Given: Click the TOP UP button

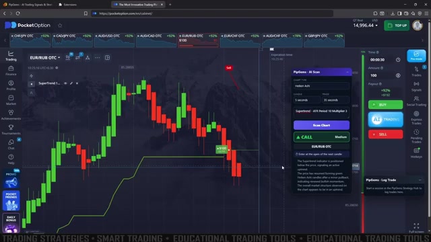Looking at the screenshot, I should tap(397, 26).
